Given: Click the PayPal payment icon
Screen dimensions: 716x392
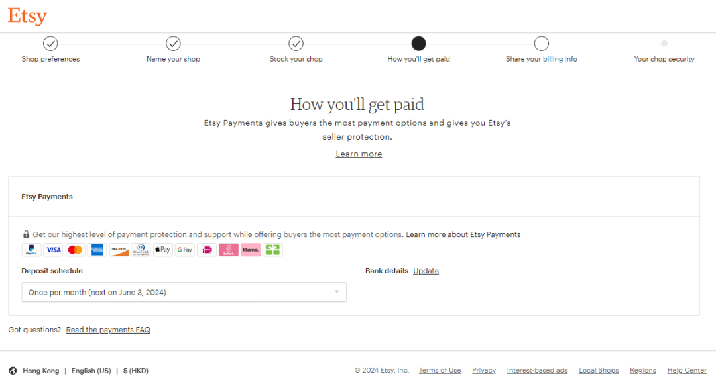Looking at the screenshot, I should pos(32,250).
